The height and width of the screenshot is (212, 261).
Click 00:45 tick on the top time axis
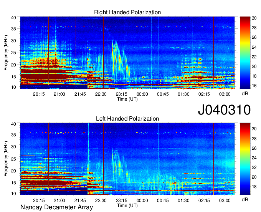click(x=163, y=94)
